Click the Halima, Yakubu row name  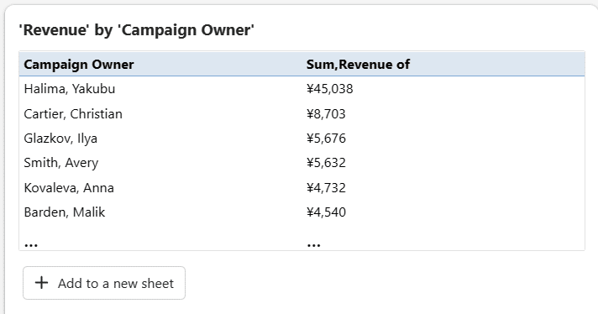70,89
